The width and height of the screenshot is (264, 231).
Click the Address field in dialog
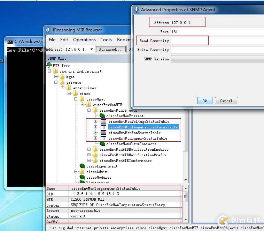217,23
